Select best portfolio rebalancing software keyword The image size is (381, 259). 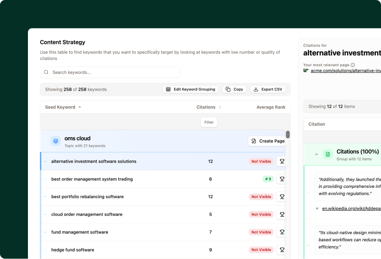click(88, 196)
